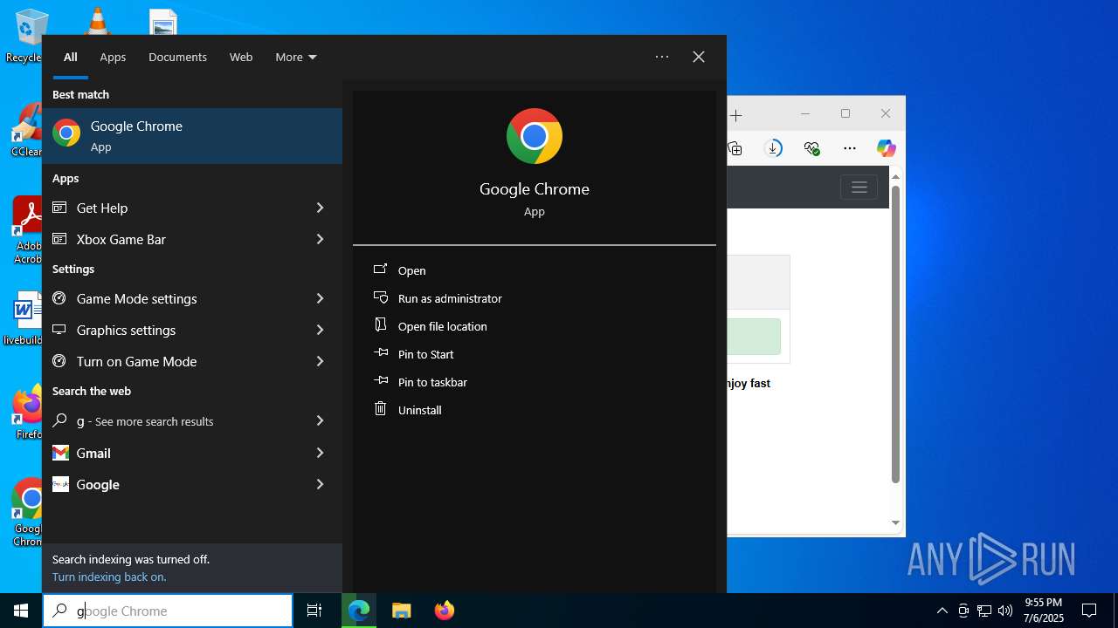This screenshot has height=628, width=1118.
Task: Open the Edge page hamburger menu
Action: click(859, 188)
